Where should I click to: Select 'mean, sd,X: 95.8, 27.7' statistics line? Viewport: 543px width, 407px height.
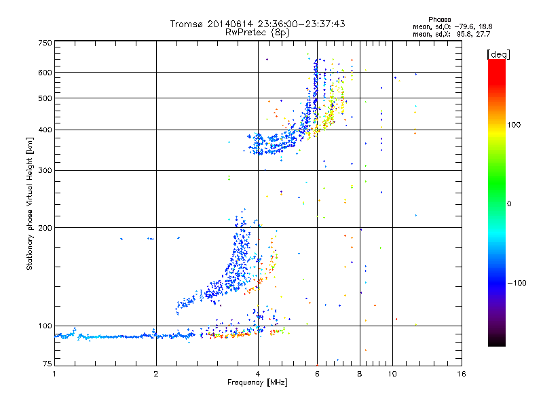pos(451,34)
